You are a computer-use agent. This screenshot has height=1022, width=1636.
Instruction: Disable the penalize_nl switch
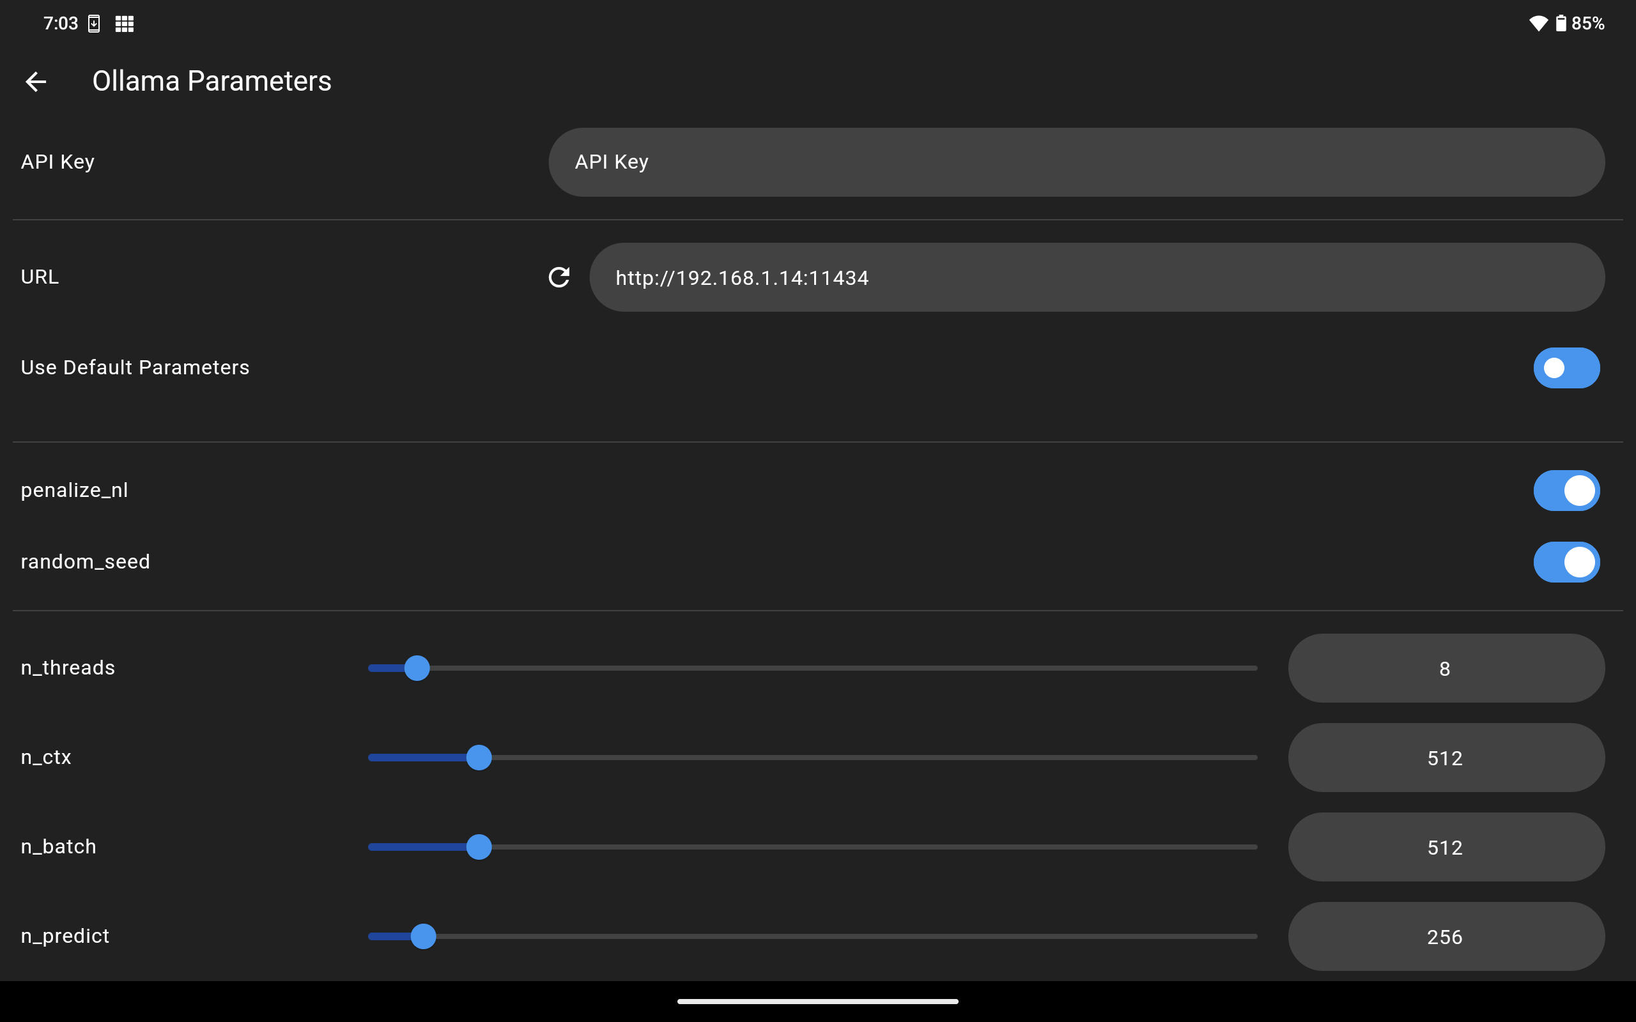pos(1566,490)
